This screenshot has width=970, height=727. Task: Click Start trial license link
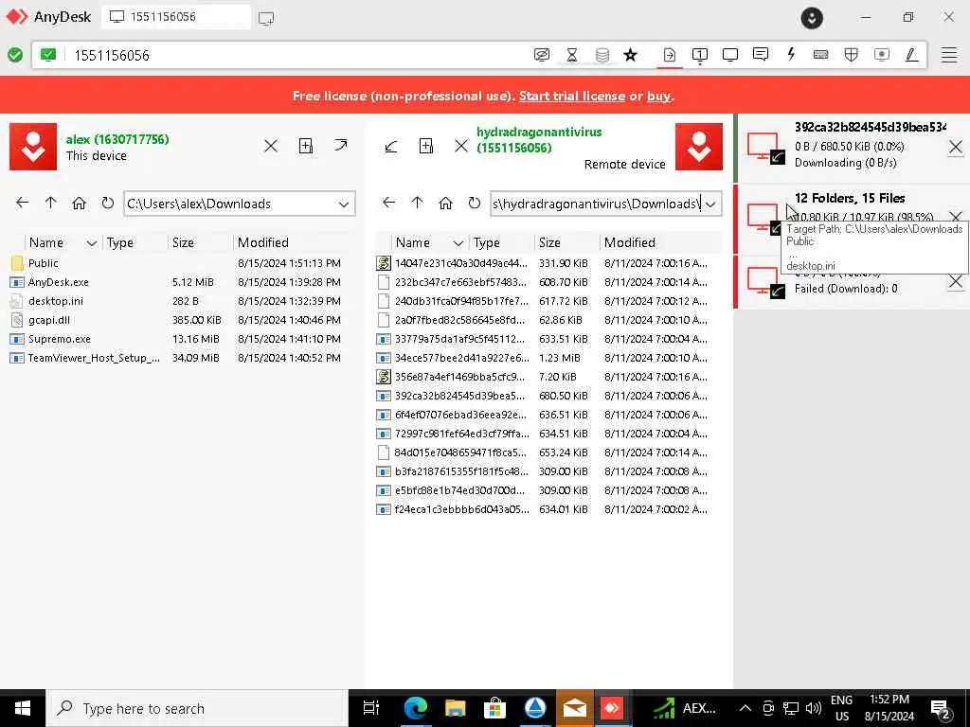point(571,96)
